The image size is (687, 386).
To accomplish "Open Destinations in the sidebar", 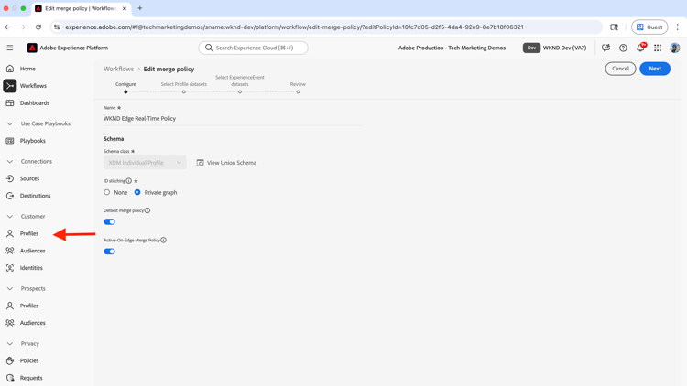I will click(x=35, y=196).
